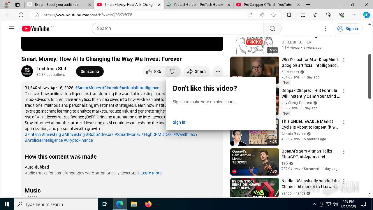Open the taskbar clock and date
Image resolution: width=373 pixels, height=210 pixels.
[x=349, y=204]
